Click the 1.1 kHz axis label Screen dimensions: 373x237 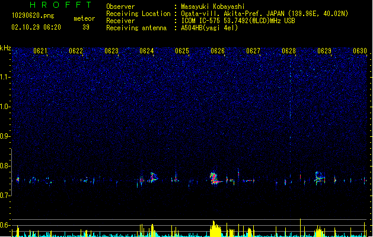(x=5, y=77)
